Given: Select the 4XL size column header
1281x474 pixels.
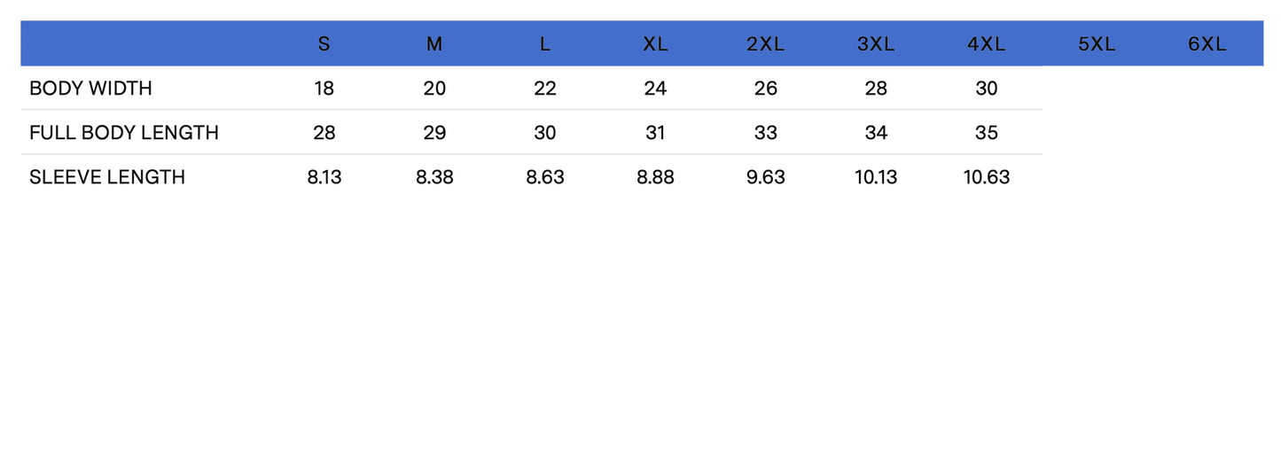Looking at the screenshot, I should point(986,44).
